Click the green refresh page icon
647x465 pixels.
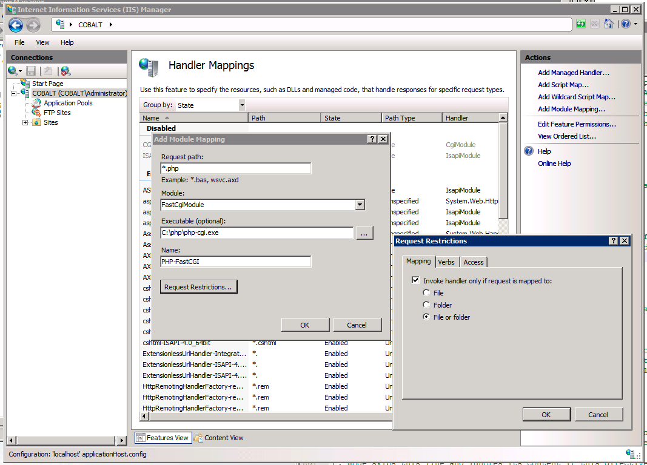click(581, 24)
